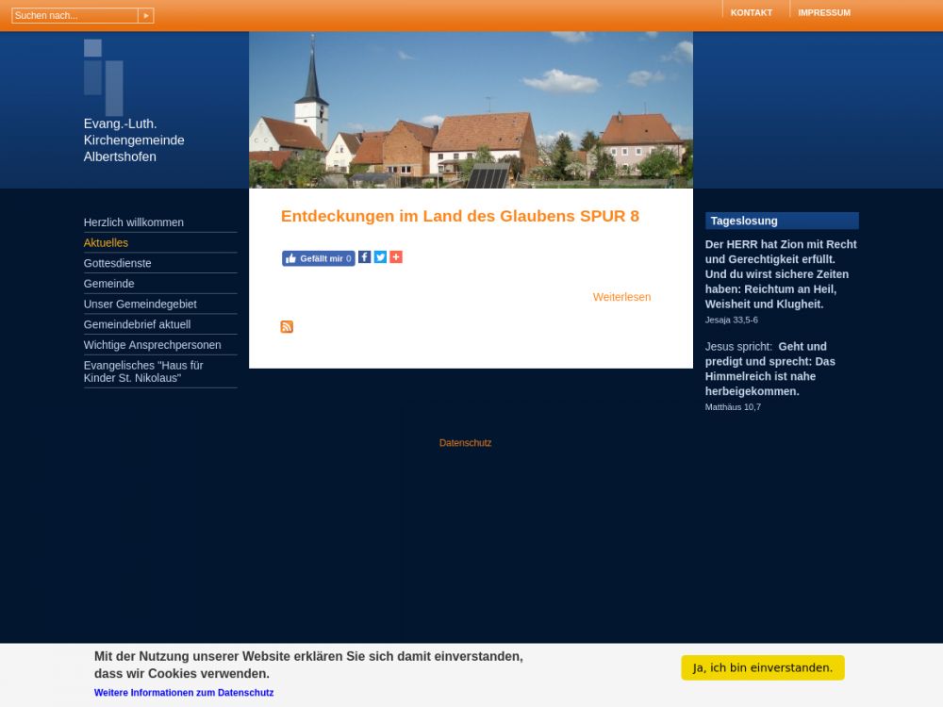Open article 'Entdeckungen im Land des Glaubens SPUR 8'
Viewport: 943px width, 707px height.
tap(459, 217)
